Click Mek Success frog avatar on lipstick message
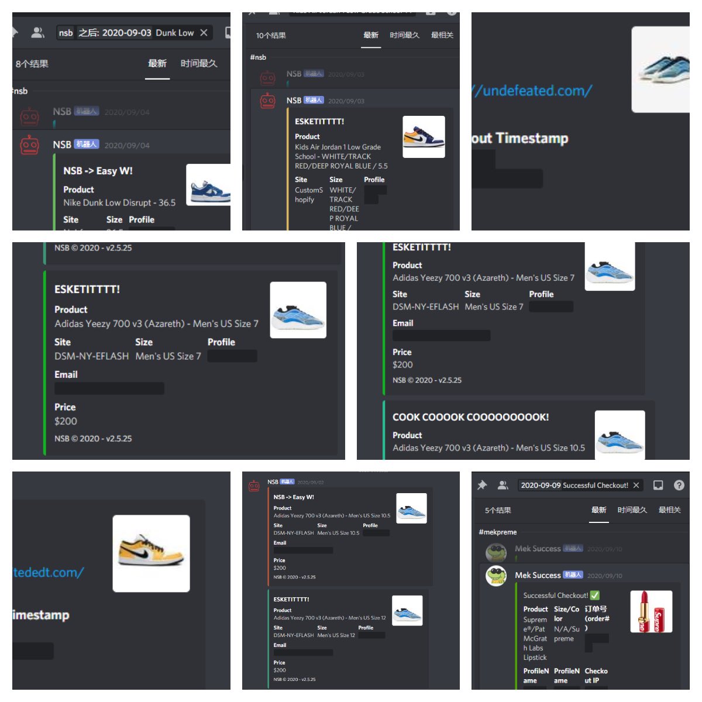The height and width of the screenshot is (702, 702). click(496, 576)
